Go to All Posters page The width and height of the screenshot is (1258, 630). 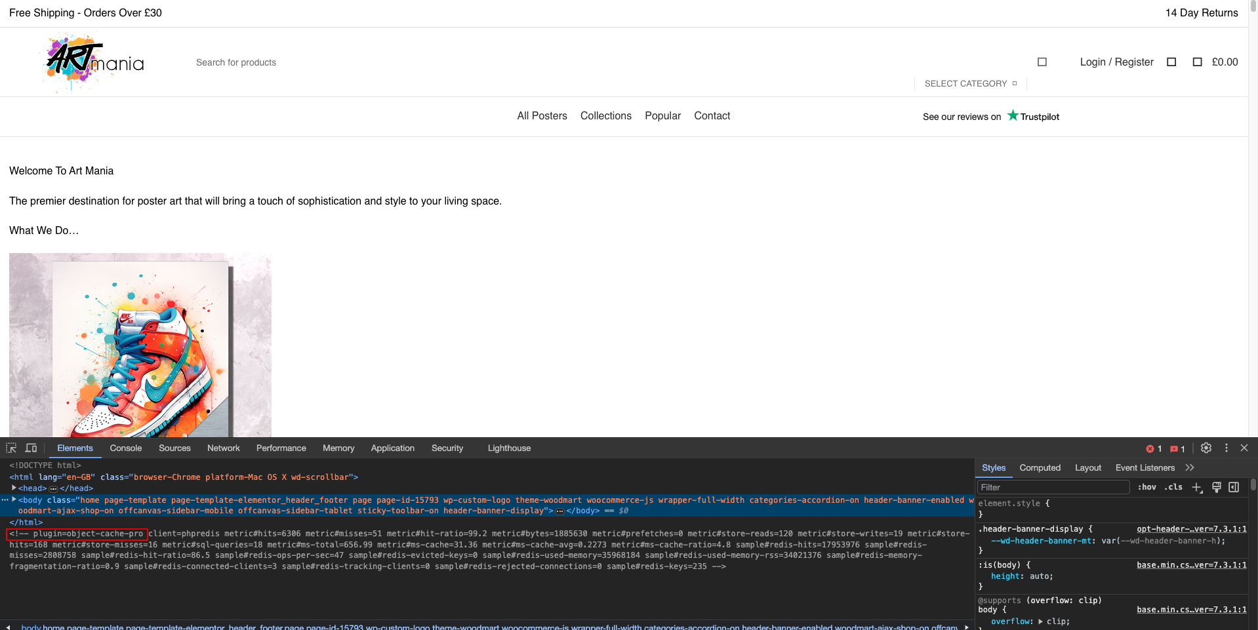pos(542,116)
